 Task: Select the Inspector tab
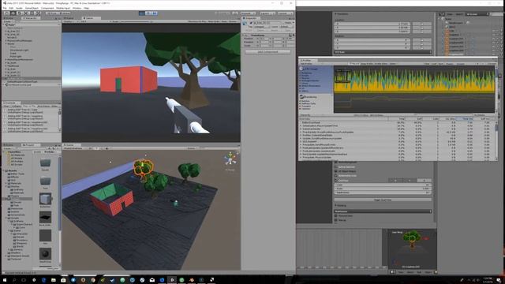point(251,18)
